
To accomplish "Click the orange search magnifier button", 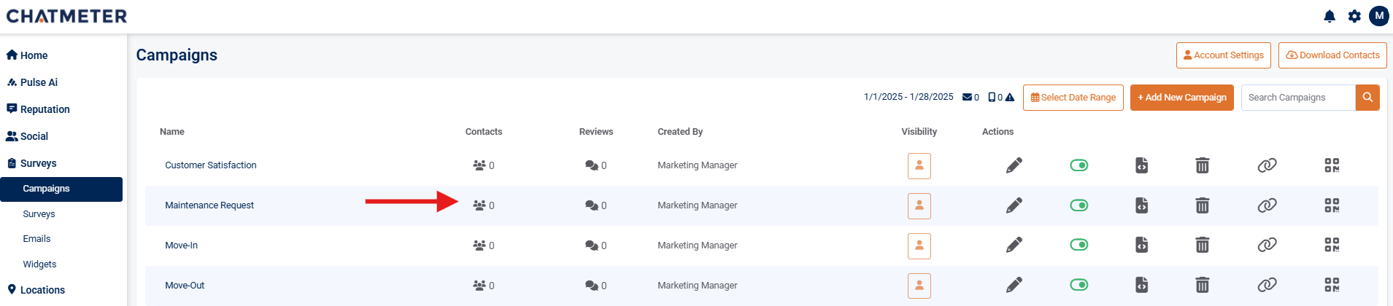I will pos(1367,98).
